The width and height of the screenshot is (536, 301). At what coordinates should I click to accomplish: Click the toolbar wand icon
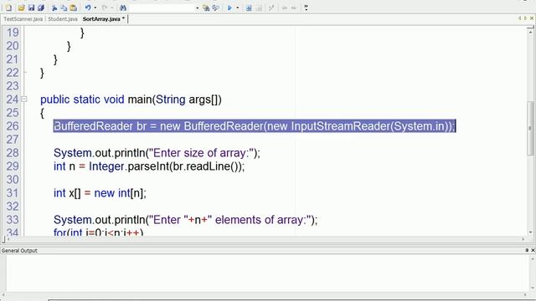click(271, 8)
